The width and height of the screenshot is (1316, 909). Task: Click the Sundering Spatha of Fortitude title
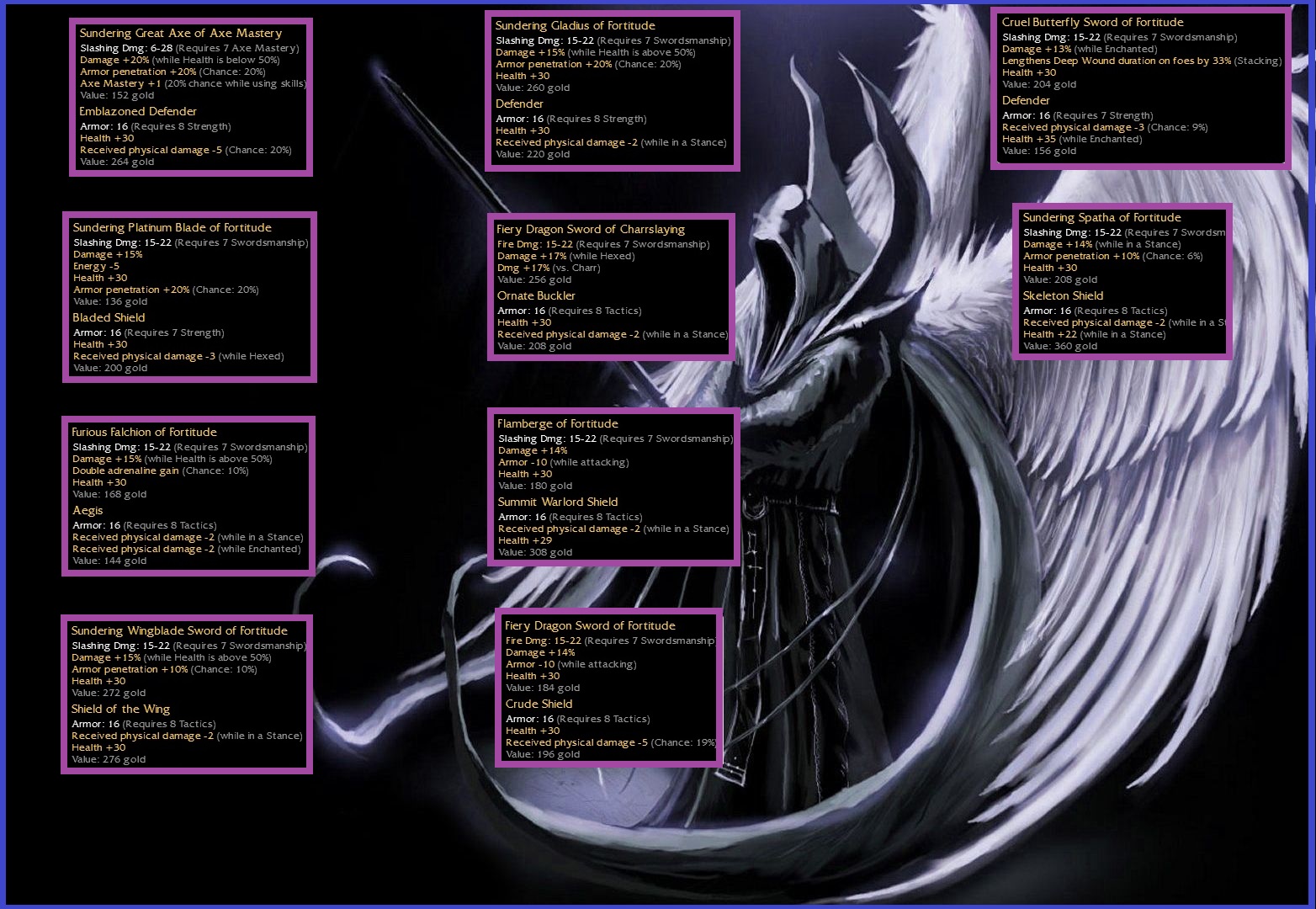click(x=1101, y=218)
